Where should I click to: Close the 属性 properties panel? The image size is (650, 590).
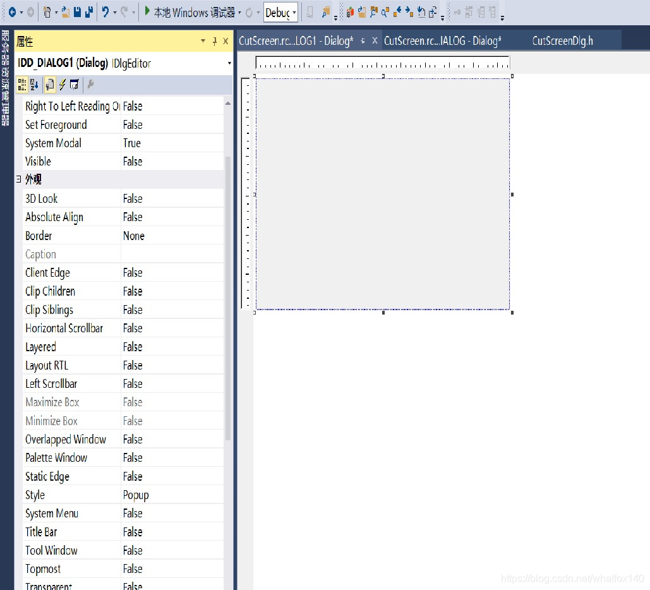pos(226,41)
